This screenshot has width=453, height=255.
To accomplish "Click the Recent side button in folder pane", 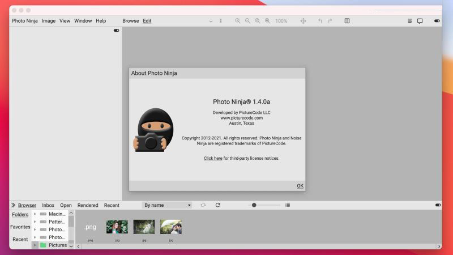I will pos(20,239).
